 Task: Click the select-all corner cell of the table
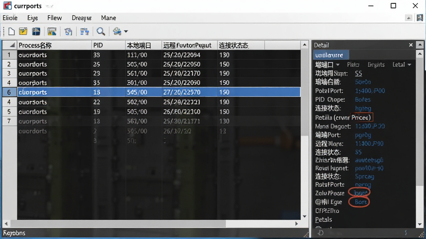tap(10, 45)
